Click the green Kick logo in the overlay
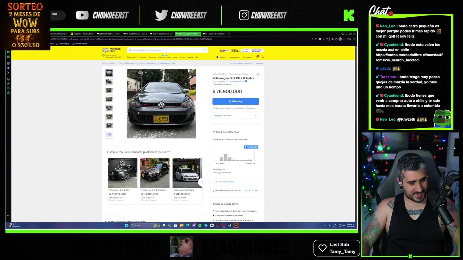Screen dimensions: 463x260 coord(349,15)
